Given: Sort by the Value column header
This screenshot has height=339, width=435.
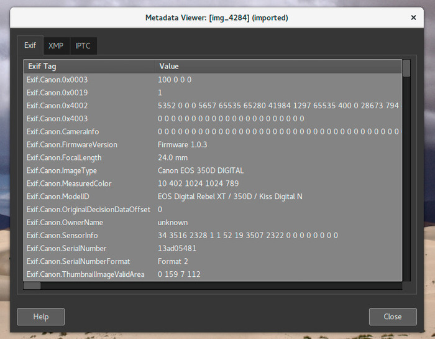Looking at the screenshot, I should tap(278, 67).
